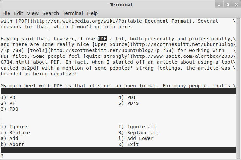
Task: Open the View menu
Action: [x=33, y=13]
